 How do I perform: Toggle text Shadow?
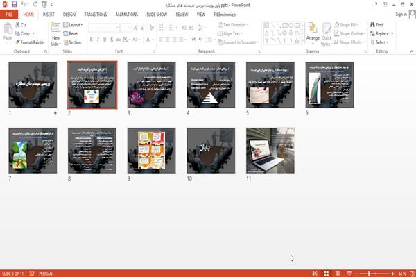pos(112,40)
